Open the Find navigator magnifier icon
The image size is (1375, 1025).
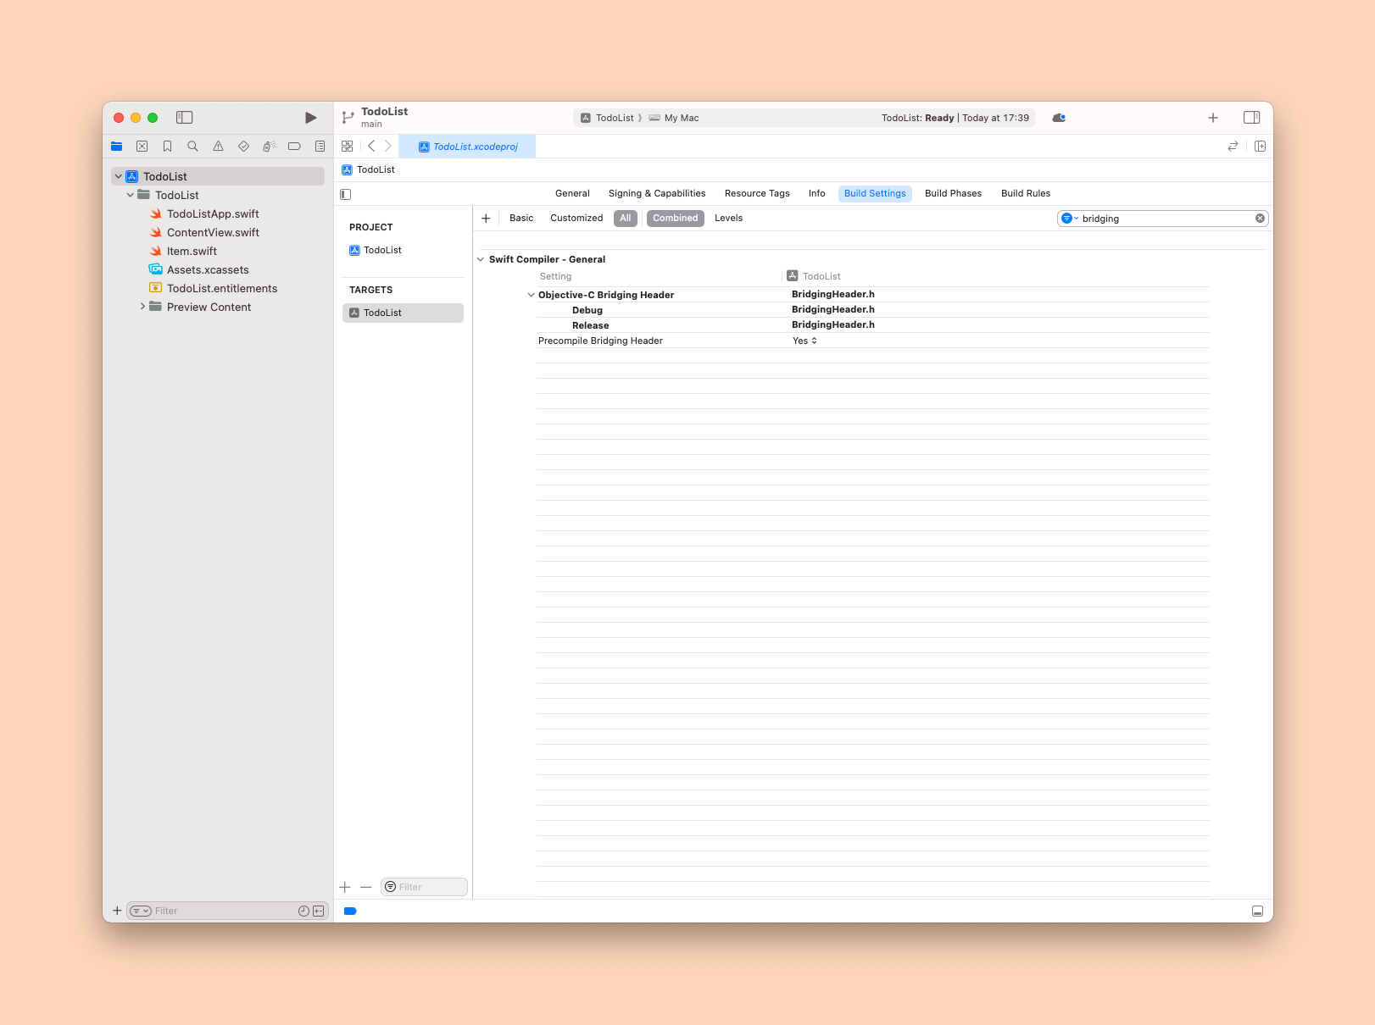pos(193,147)
